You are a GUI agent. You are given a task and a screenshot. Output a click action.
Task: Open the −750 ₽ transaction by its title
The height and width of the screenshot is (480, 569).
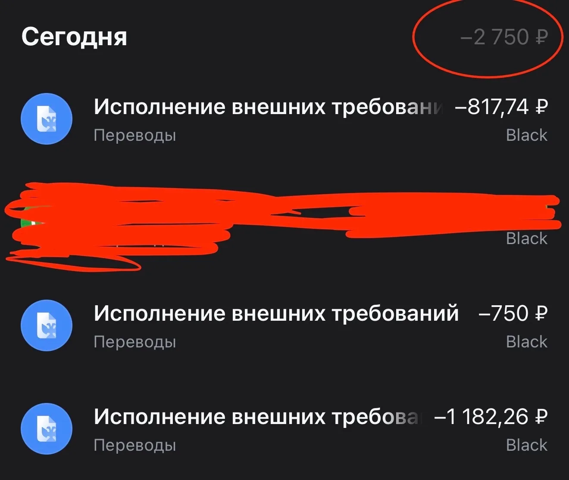click(x=276, y=313)
